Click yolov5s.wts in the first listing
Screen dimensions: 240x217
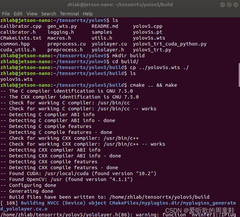149,38
